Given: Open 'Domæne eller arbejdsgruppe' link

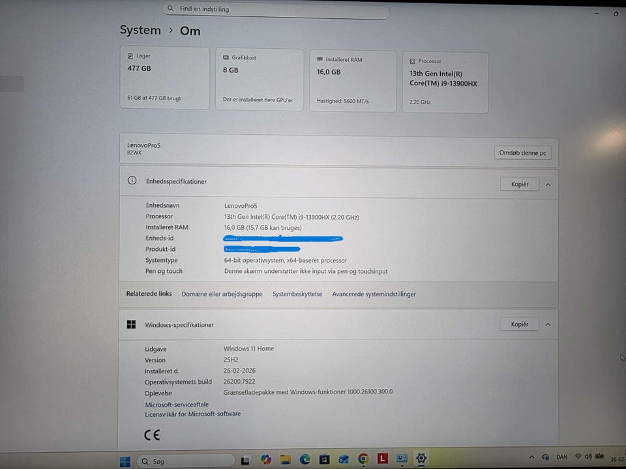Looking at the screenshot, I should (x=222, y=294).
